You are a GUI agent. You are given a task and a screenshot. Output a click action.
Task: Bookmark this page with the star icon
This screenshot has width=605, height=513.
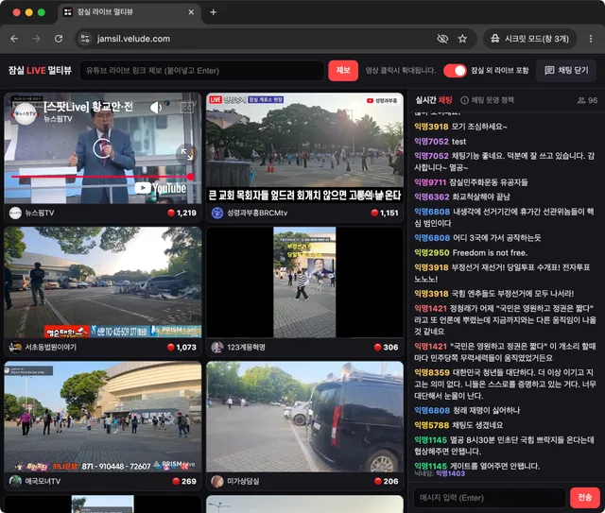(x=462, y=39)
